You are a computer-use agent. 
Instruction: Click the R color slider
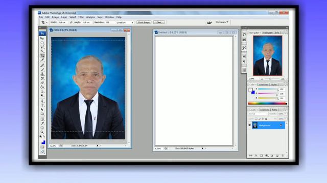268,89
